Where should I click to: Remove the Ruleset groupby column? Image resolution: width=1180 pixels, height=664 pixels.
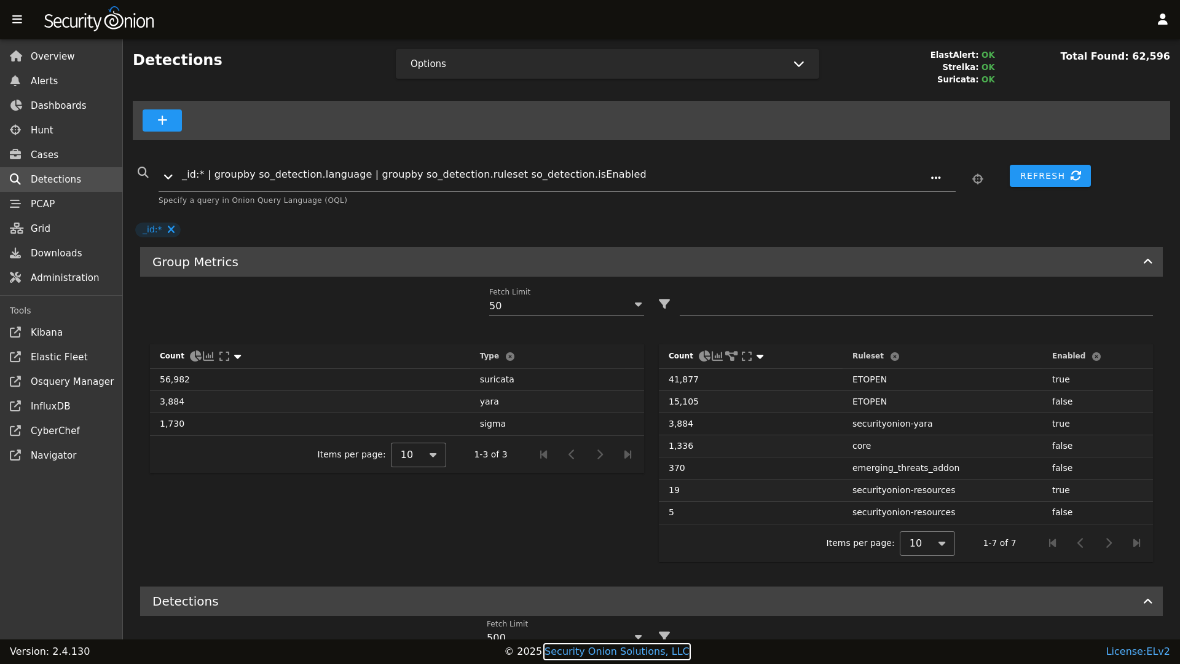tap(895, 357)
